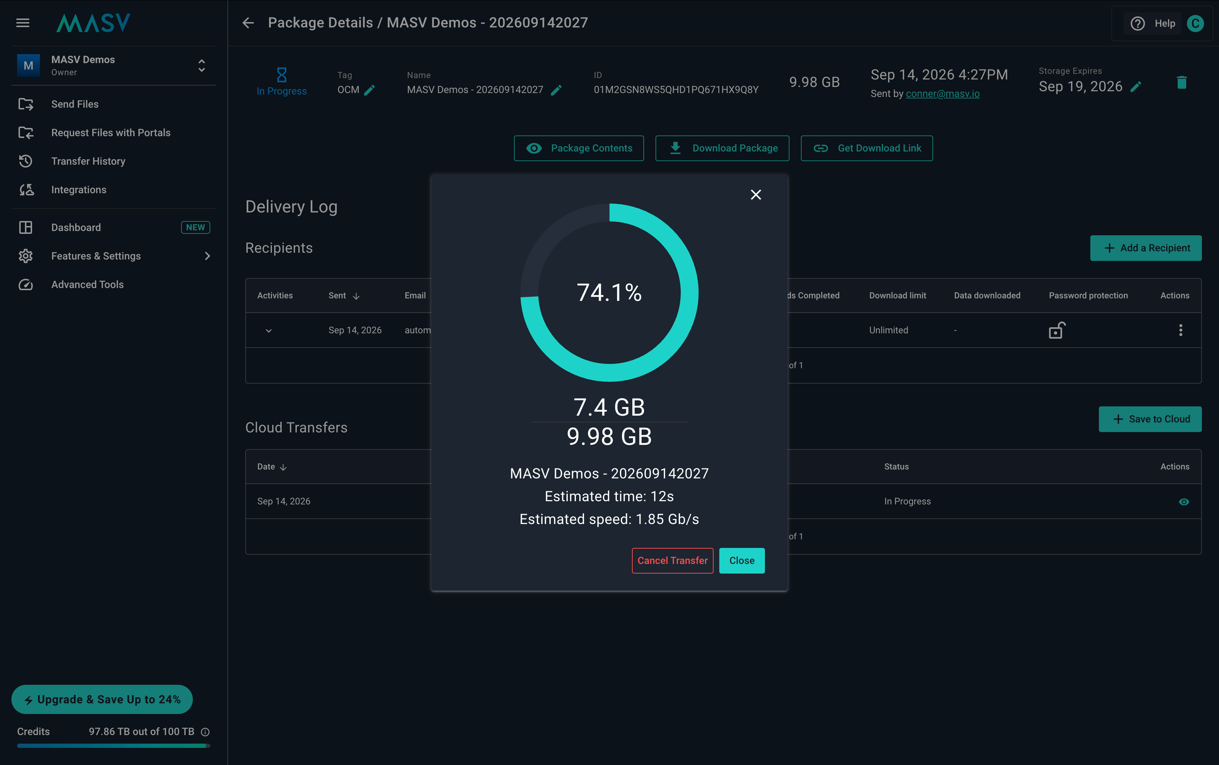Click the In Progress cloud transfer status
The height and width of the screenshot is (765, 1219).
pyautogui.click(x=907, y=502)
